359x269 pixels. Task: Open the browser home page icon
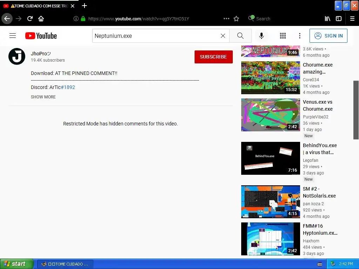point(41,19)
